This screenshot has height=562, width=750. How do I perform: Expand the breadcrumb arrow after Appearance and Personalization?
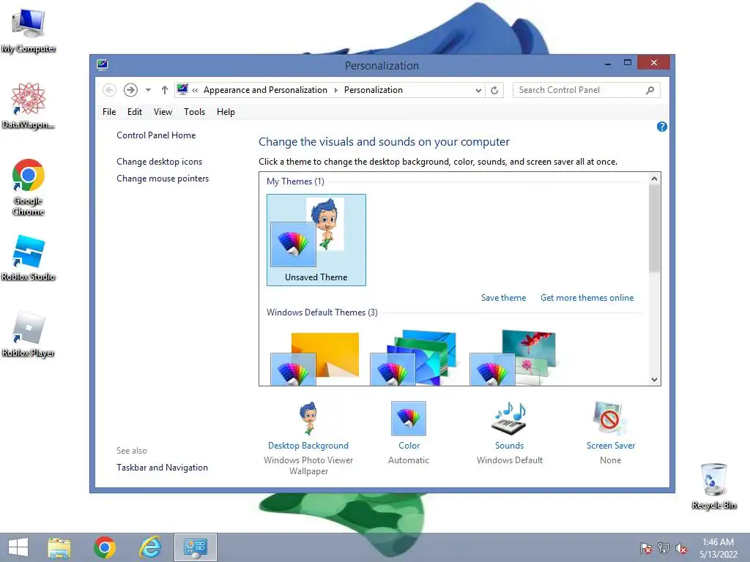point(335,90)
